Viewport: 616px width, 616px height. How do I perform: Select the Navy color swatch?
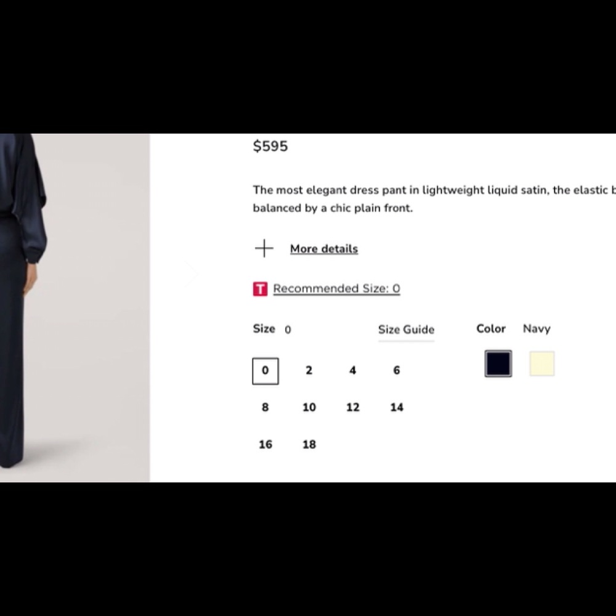(x=498, y=363)
